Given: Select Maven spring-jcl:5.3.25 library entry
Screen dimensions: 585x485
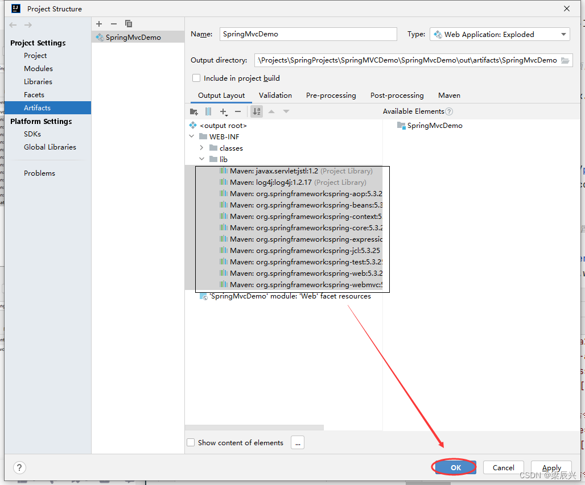Looking at the screenshot, I should pyautogui.click(x=299, y=251).
